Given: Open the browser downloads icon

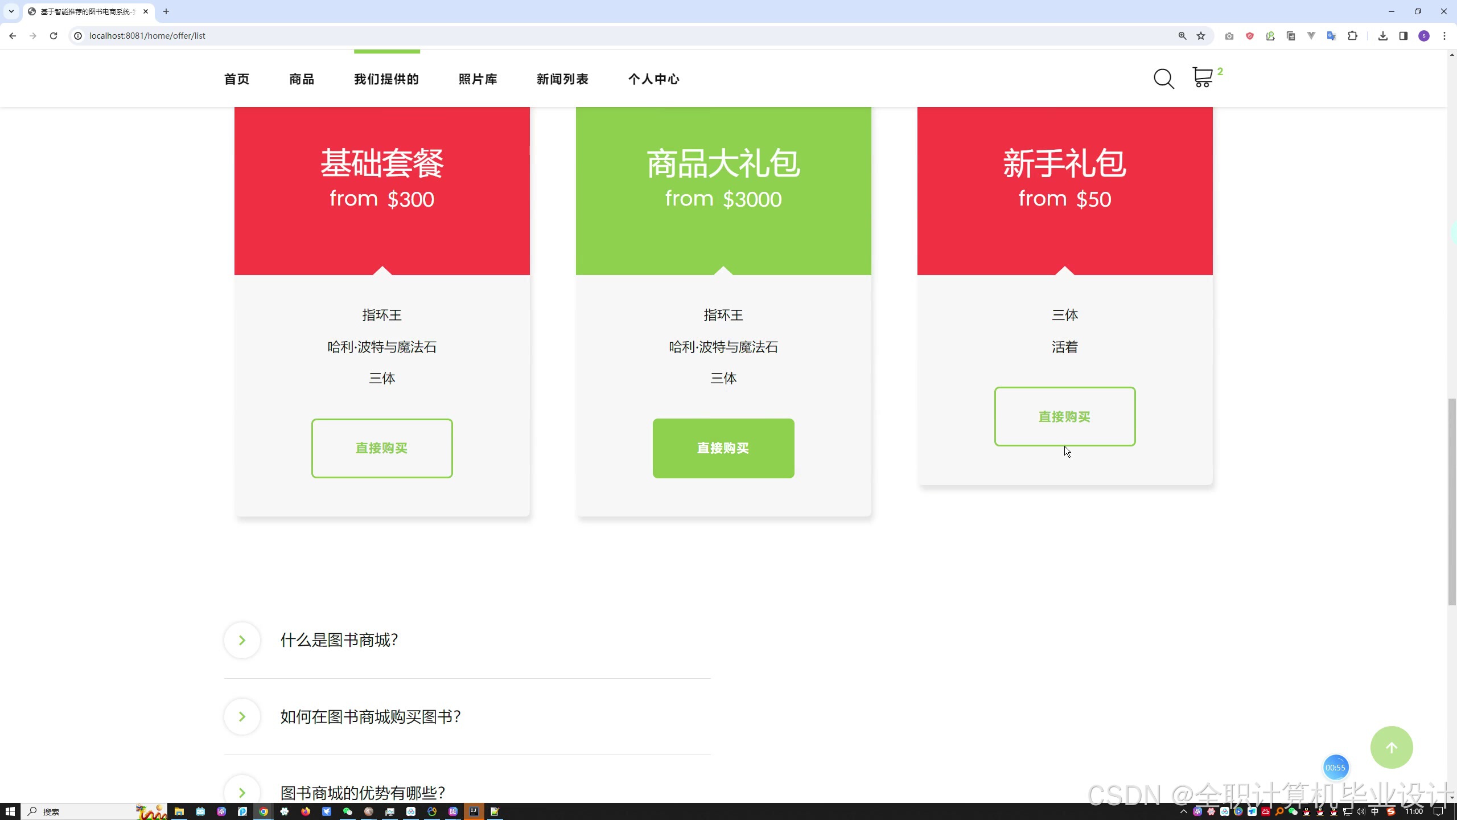Looking at the screenshot, I should (x=1382, y=36).
